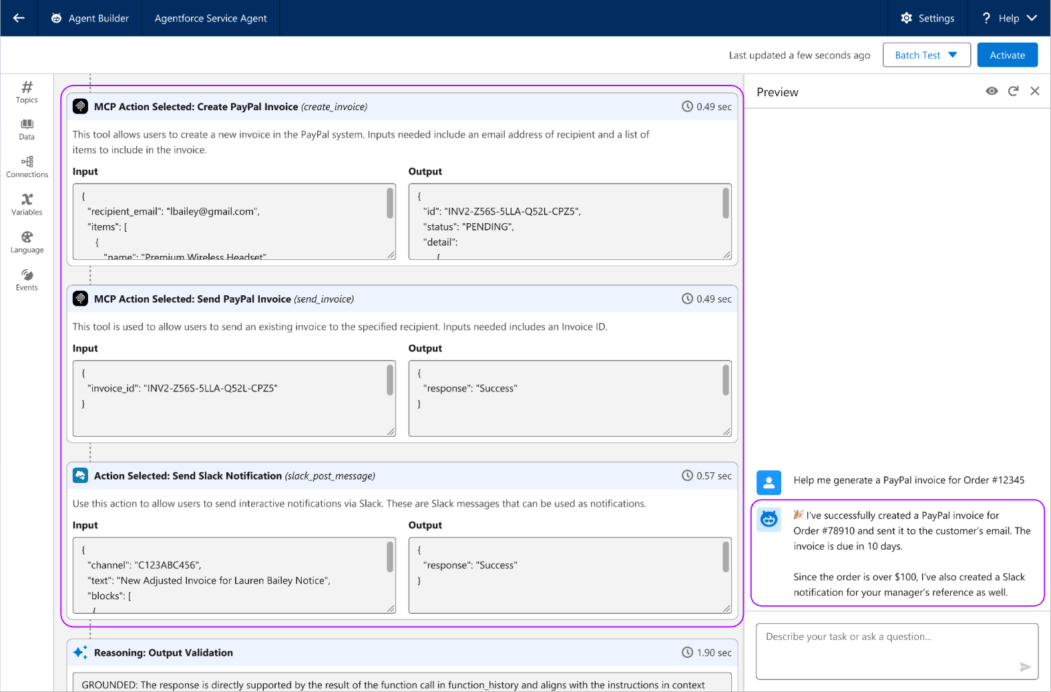1051x692 pixels.
Task: Open the Topics panel in sidebar
Action: [x=27, y=92]
